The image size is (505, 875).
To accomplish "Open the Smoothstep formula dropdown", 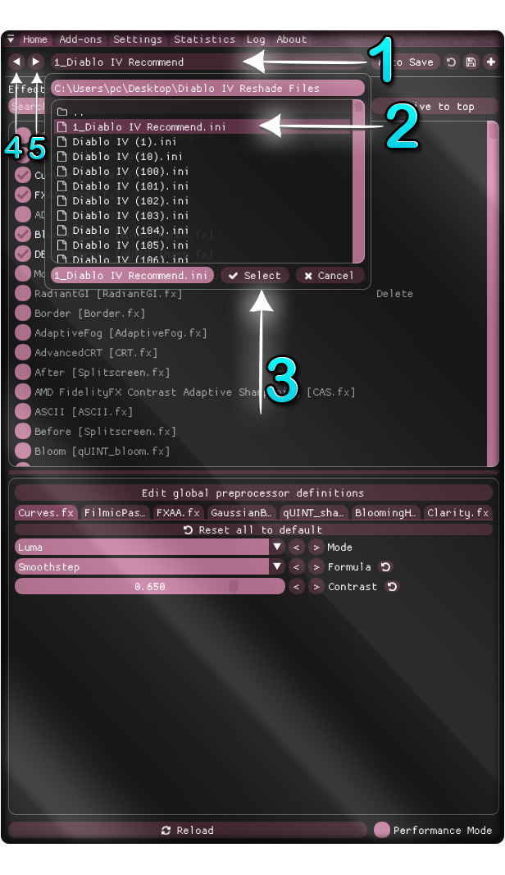I will pos(150,567).
